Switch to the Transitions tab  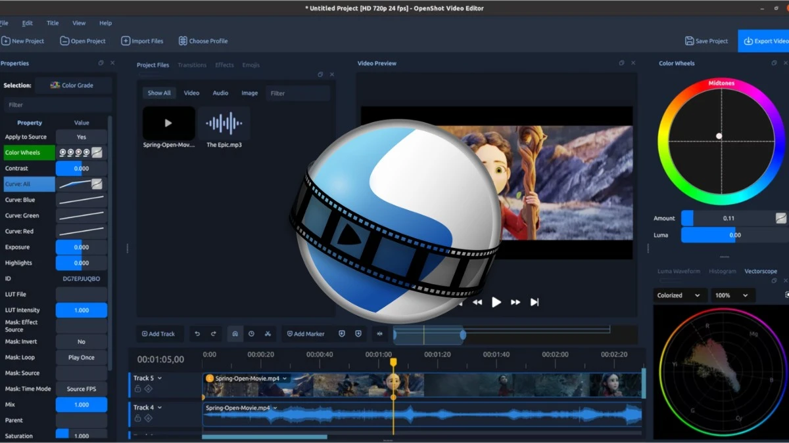point(192,65)
